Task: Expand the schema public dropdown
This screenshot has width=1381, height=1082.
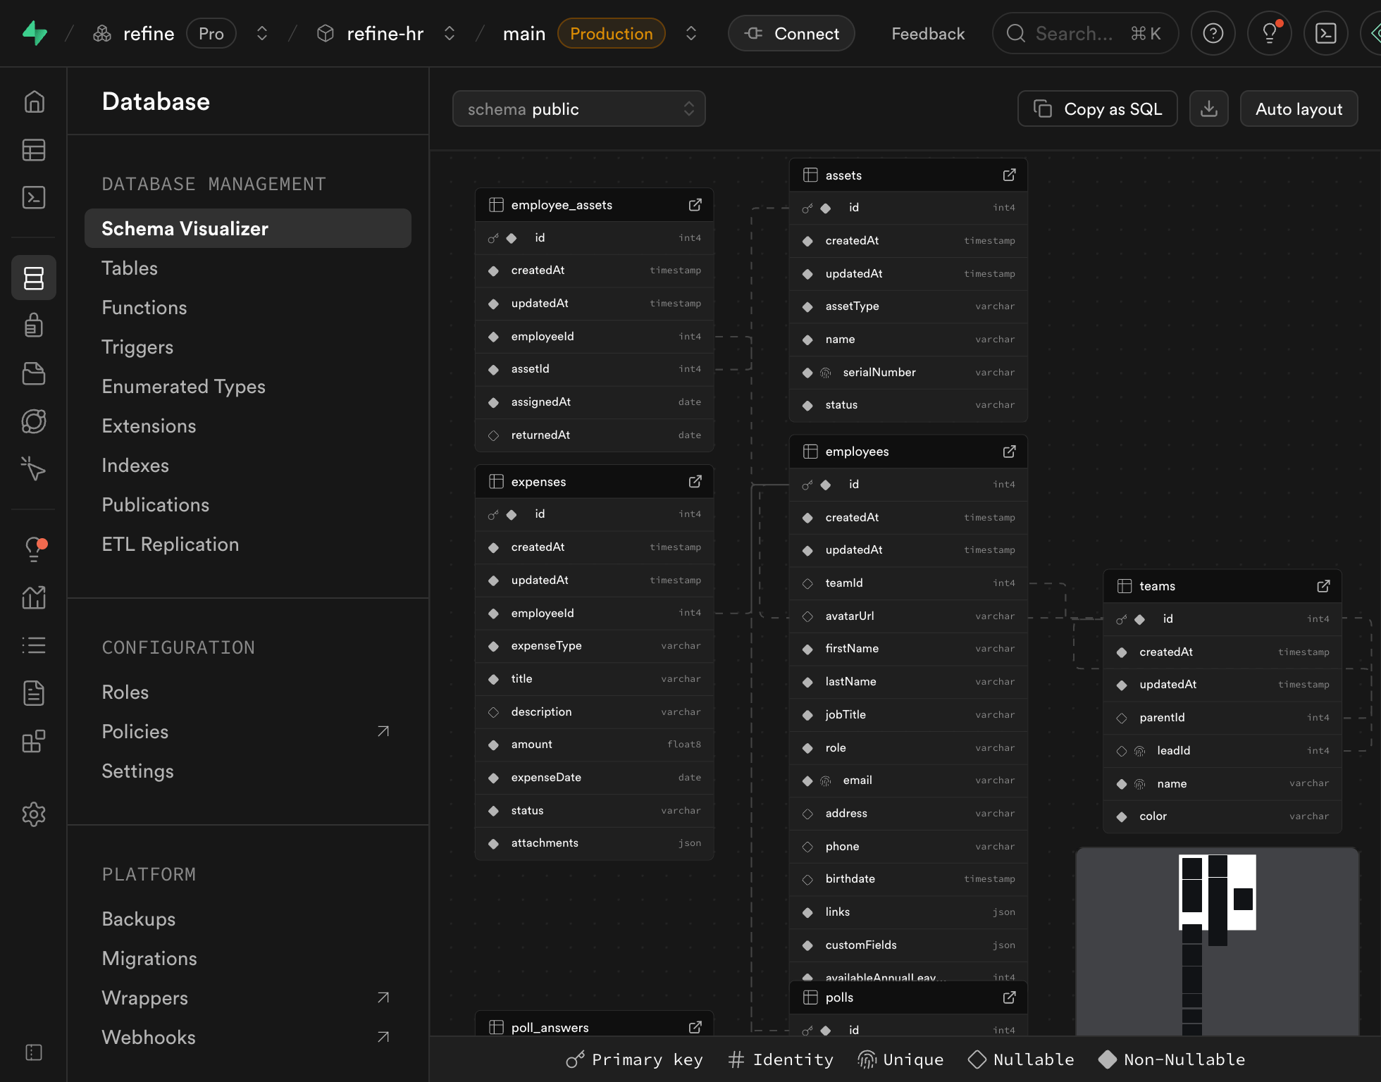Action: (x=578, y=108)
